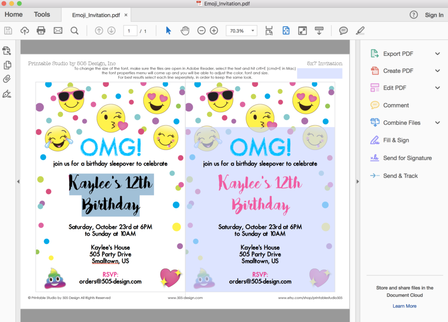Select the Highlight text tool
Screen dimensions: 448x322
click(360, 30)
